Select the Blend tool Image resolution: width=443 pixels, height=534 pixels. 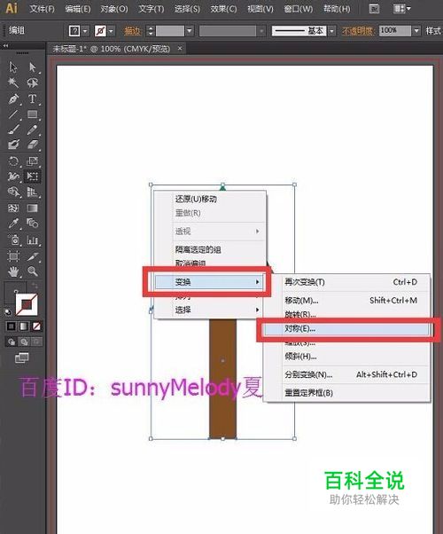(x=32, y=224)
